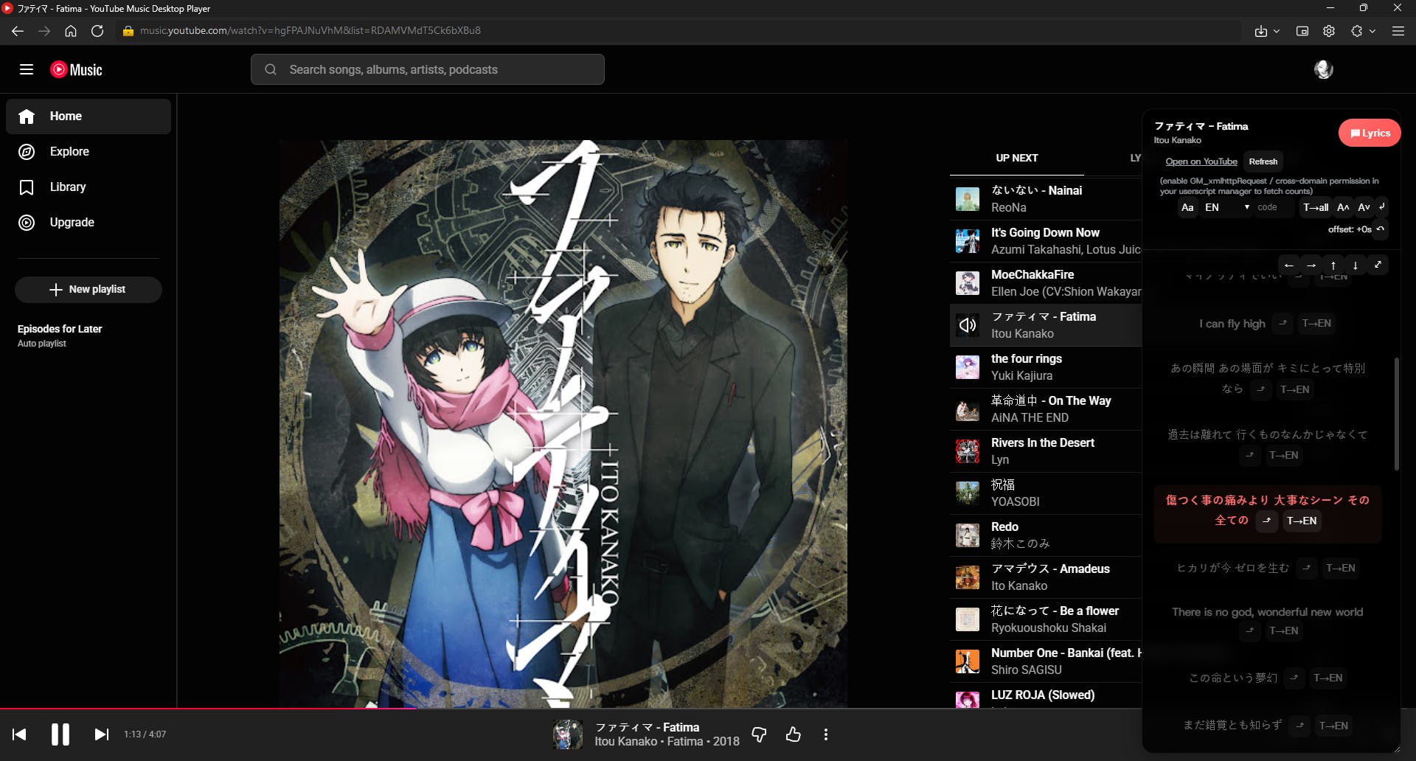Go to Home in sidebar
The height and width of the screenshot is (761, 1416).
coord(88,117)
